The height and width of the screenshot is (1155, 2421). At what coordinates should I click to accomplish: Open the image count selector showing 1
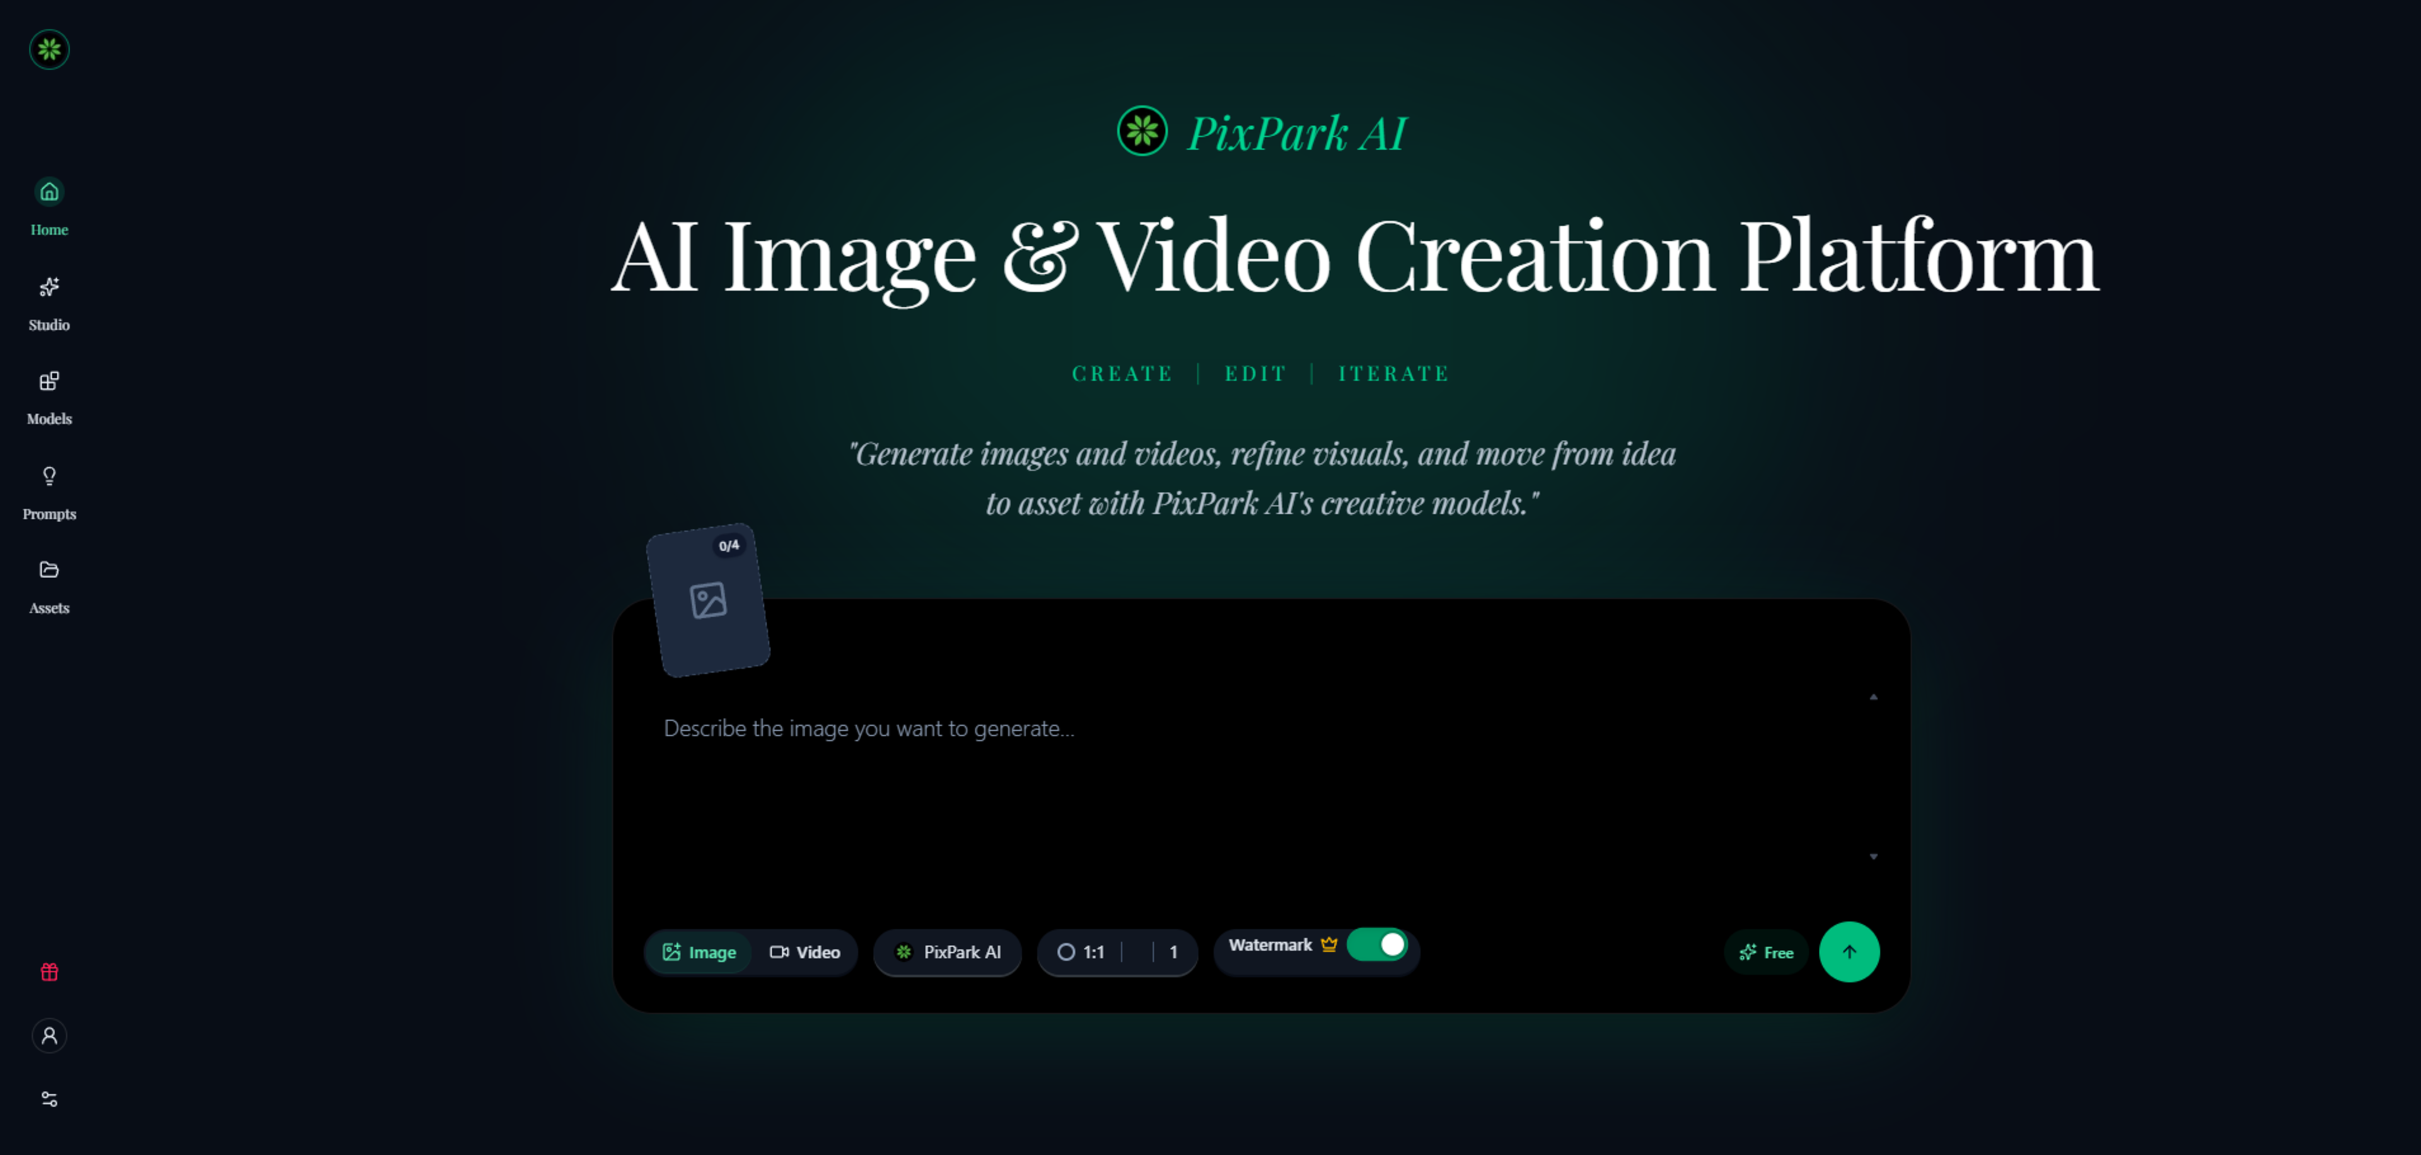click(1172, 952)
